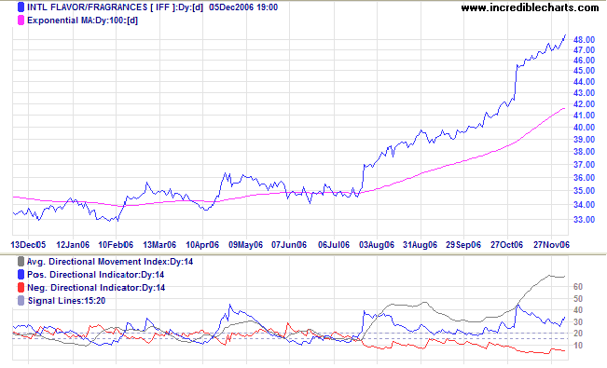Click the magenta Exponential MA legend swatch
Viewport: 607px width, 368px height.
pos(21,20)
